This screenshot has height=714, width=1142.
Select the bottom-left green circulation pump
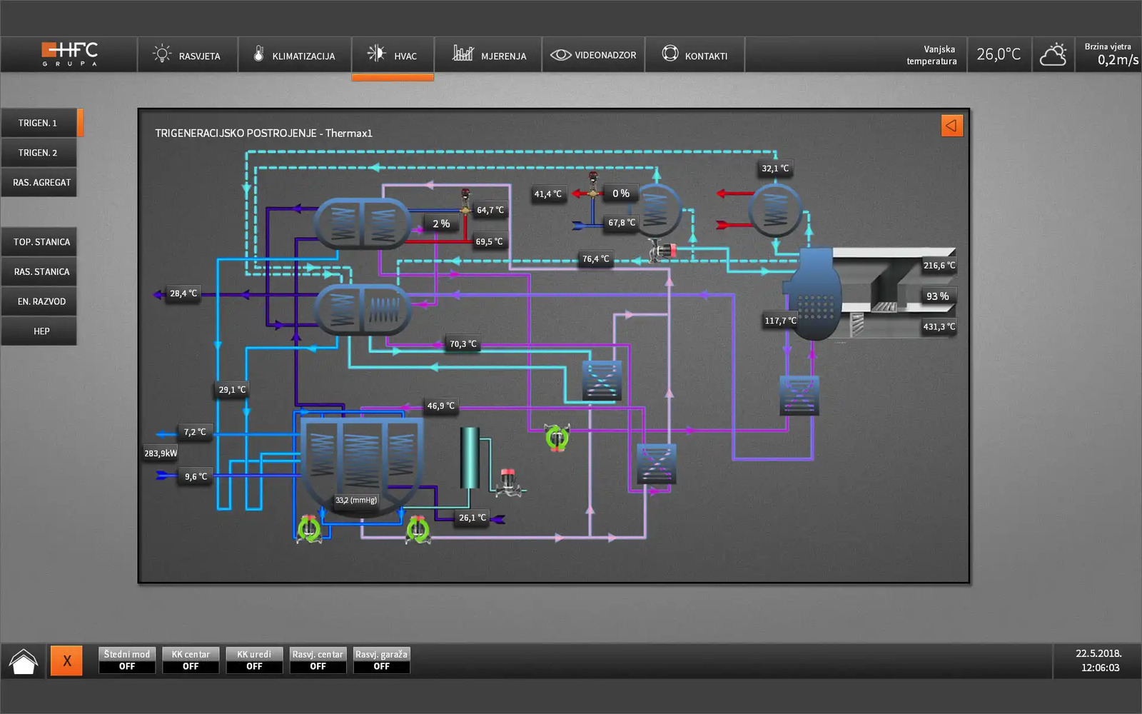point(309,529)
